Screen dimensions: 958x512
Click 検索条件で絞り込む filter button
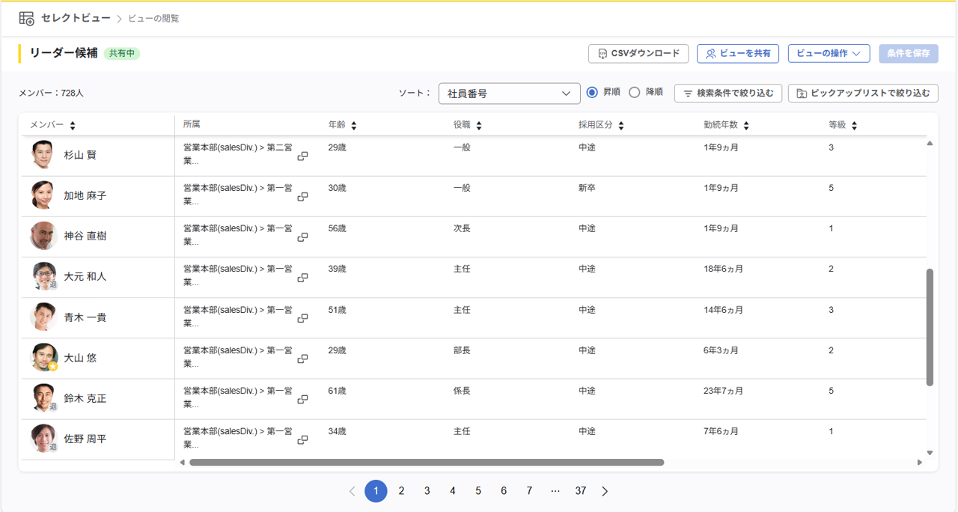728,94
